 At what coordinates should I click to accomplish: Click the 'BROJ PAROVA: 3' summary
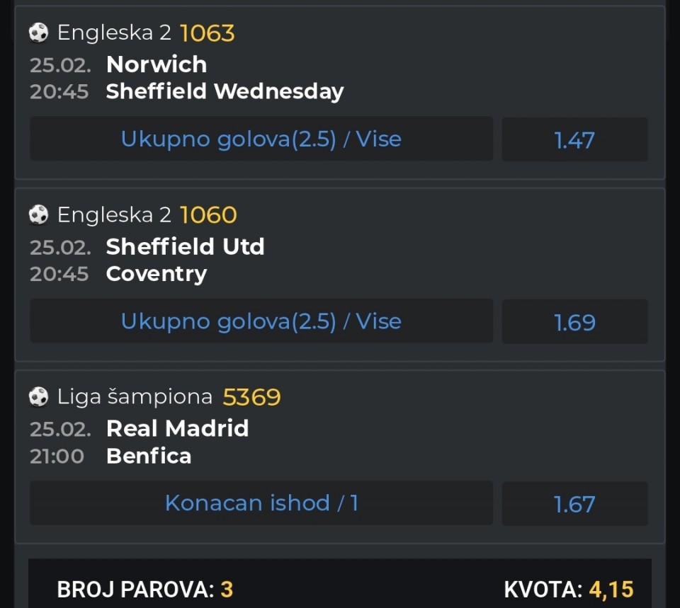click(x=145, y=589)
